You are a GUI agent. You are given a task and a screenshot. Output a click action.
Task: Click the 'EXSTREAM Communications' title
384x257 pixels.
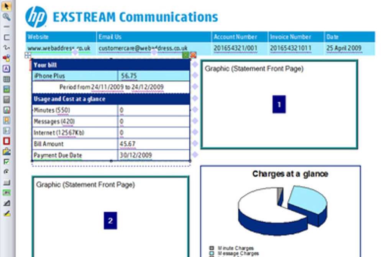click(x=135, y=17)
